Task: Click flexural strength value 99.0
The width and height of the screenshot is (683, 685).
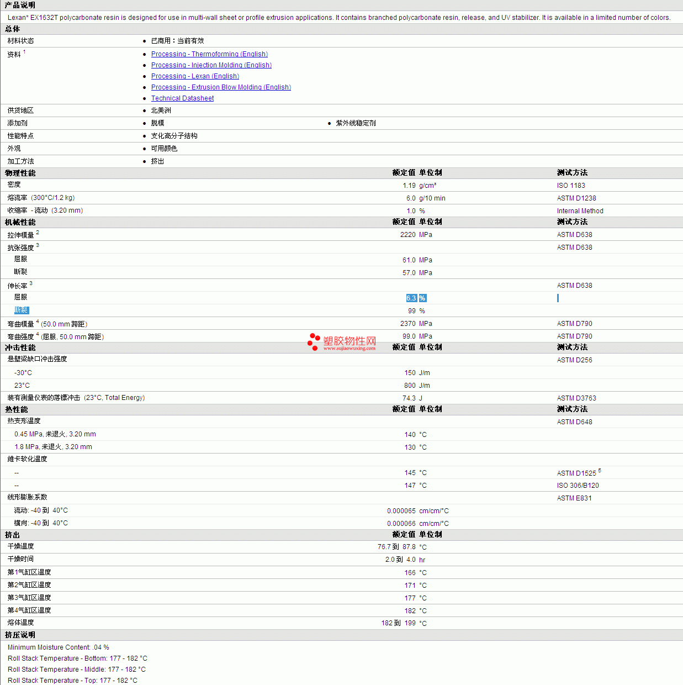Action: pos(409,336)
